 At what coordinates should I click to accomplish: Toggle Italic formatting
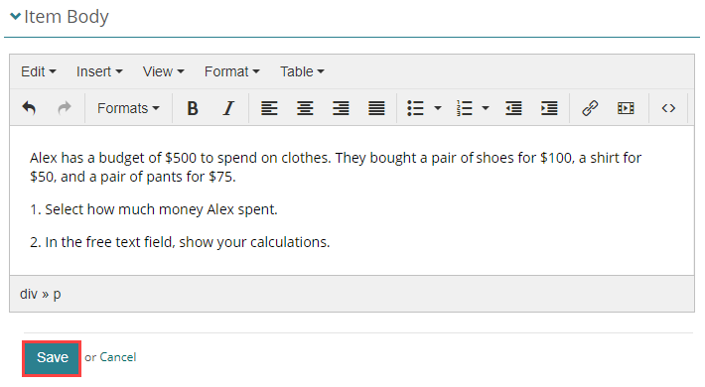click(x=228, y=108)
